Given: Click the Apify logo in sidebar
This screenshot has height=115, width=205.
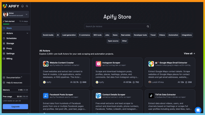Looking at the screenshot, I should tap(11, 6).
